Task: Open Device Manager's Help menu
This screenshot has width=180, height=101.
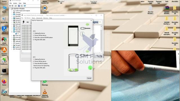Action: pos(24,3)
